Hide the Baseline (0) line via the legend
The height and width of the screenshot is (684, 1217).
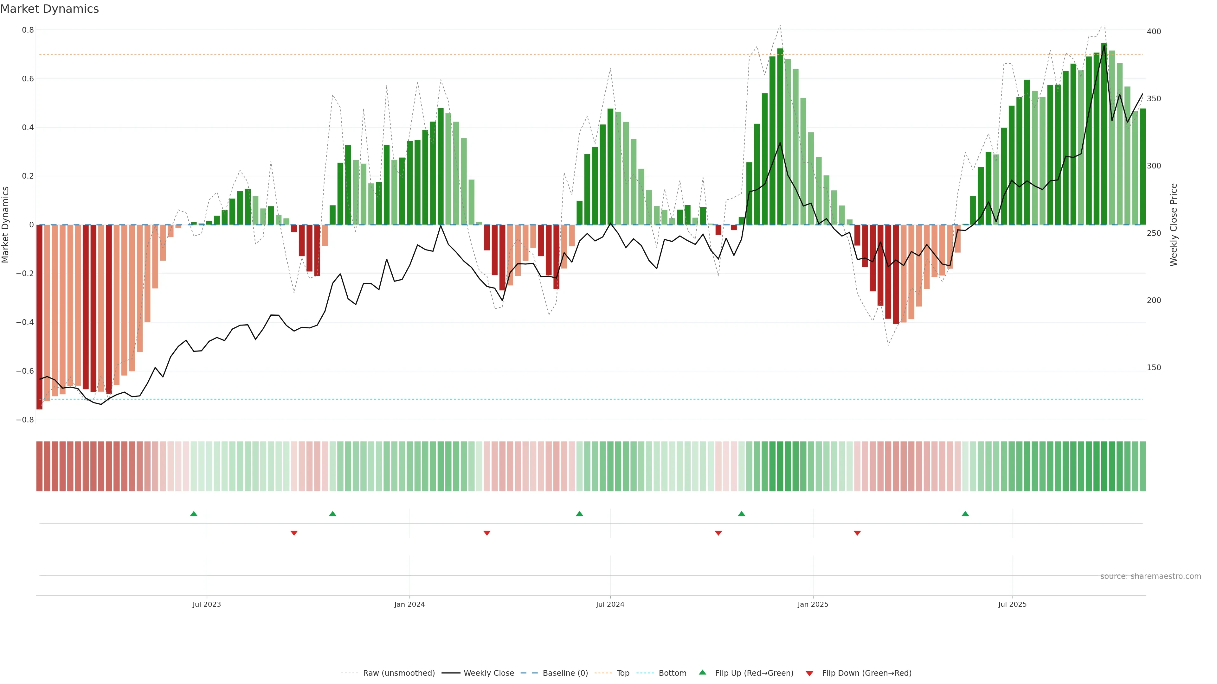click(x=565, y=673)
